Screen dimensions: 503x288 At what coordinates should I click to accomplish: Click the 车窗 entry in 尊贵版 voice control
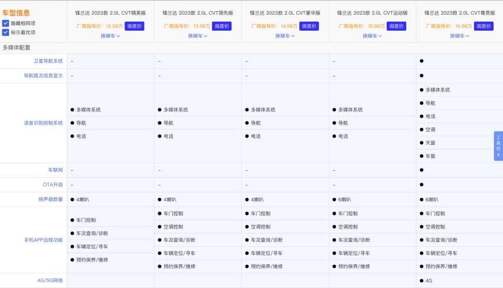pos(430,156)
